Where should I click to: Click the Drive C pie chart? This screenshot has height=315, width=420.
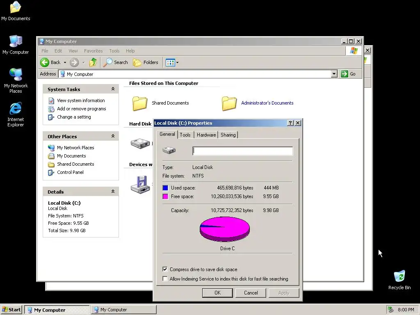tap(225, 229)
